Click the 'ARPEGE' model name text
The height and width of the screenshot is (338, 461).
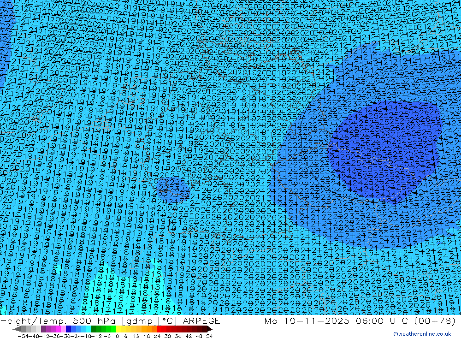pyautogui.click(x=201, y=320)
